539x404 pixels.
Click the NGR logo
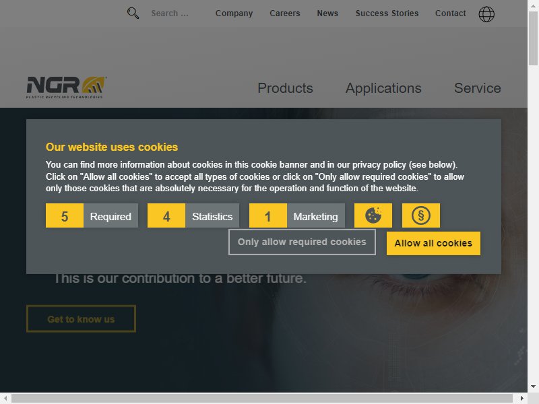(67, 88)
